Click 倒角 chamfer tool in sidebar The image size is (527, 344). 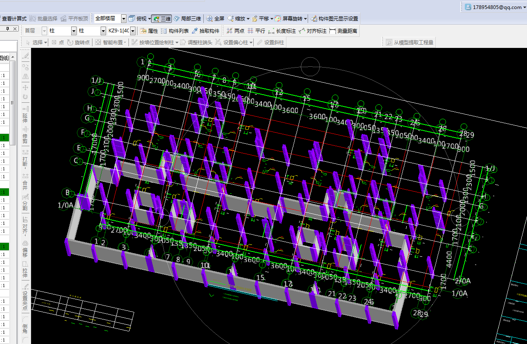[x=25, y=326]
